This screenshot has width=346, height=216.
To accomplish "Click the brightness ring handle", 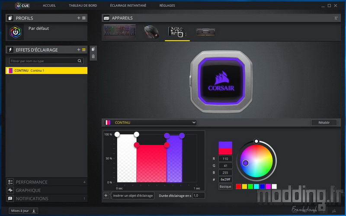I will [256, 141].
